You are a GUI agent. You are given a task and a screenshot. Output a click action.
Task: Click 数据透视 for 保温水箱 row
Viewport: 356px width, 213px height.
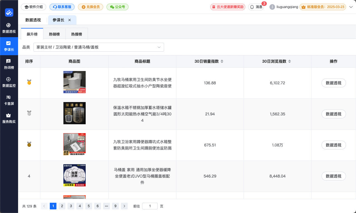(x=333, y=114)
